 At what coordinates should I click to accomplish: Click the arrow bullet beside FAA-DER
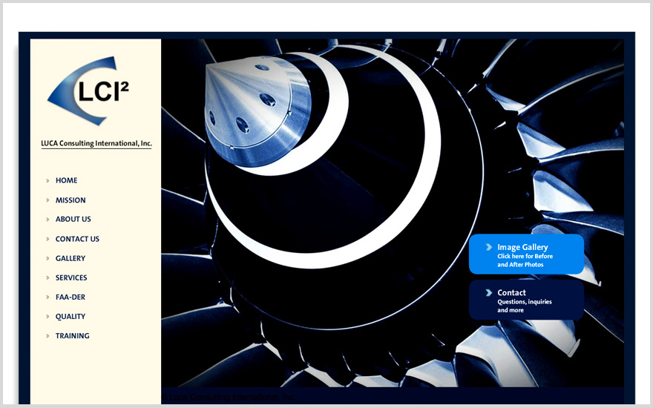coord(47,297)
